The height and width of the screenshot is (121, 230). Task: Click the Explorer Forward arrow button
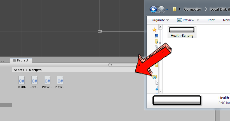pyautogui.click(x=161, y=9)
